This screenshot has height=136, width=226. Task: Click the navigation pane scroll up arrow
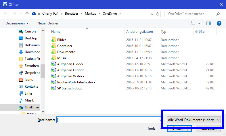(x=43, y=30)
